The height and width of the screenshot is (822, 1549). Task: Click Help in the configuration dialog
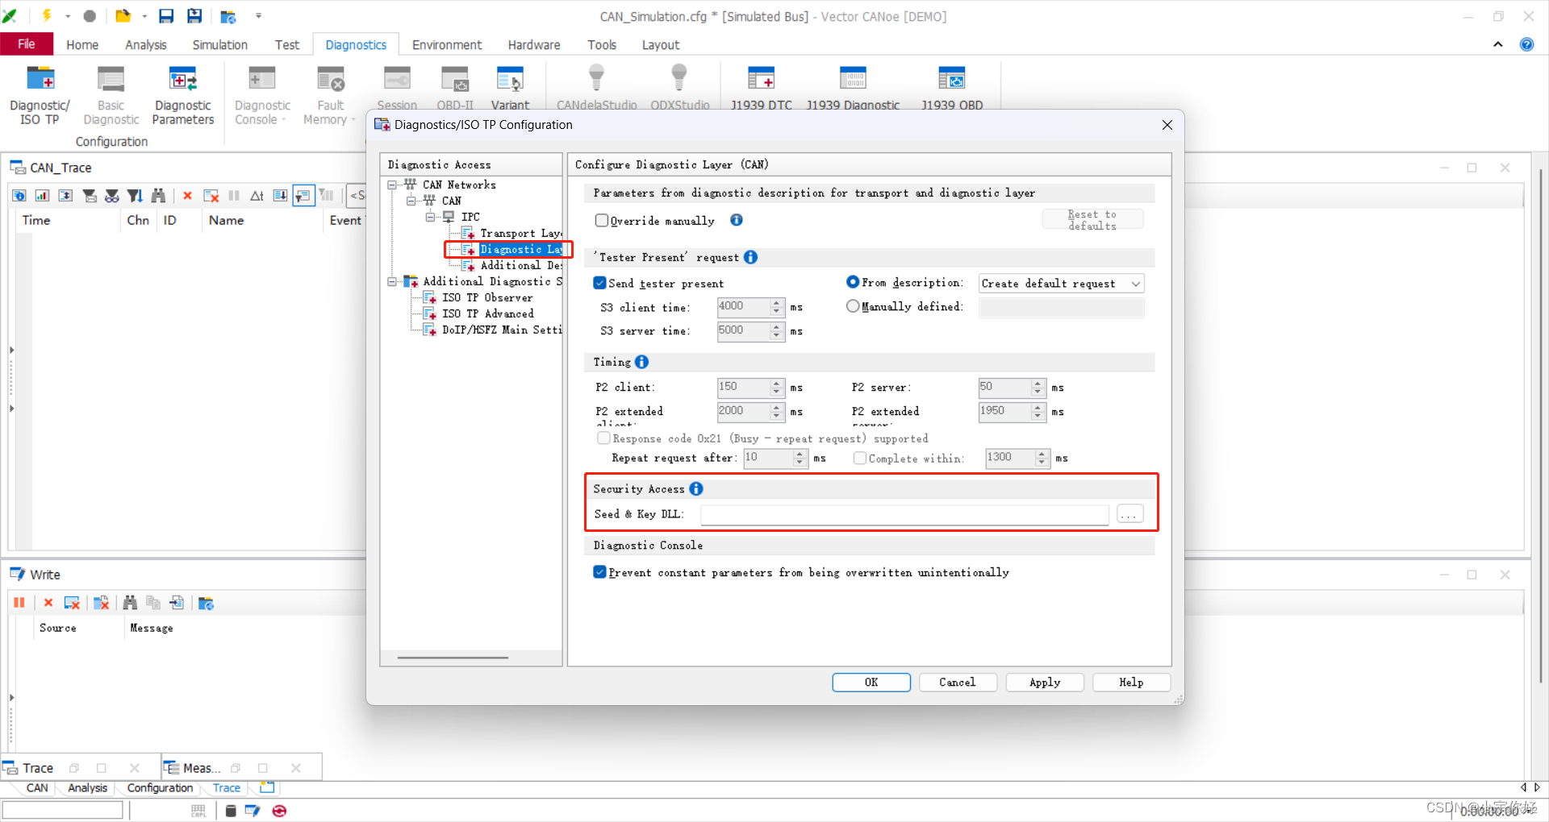click(1131, 683)
